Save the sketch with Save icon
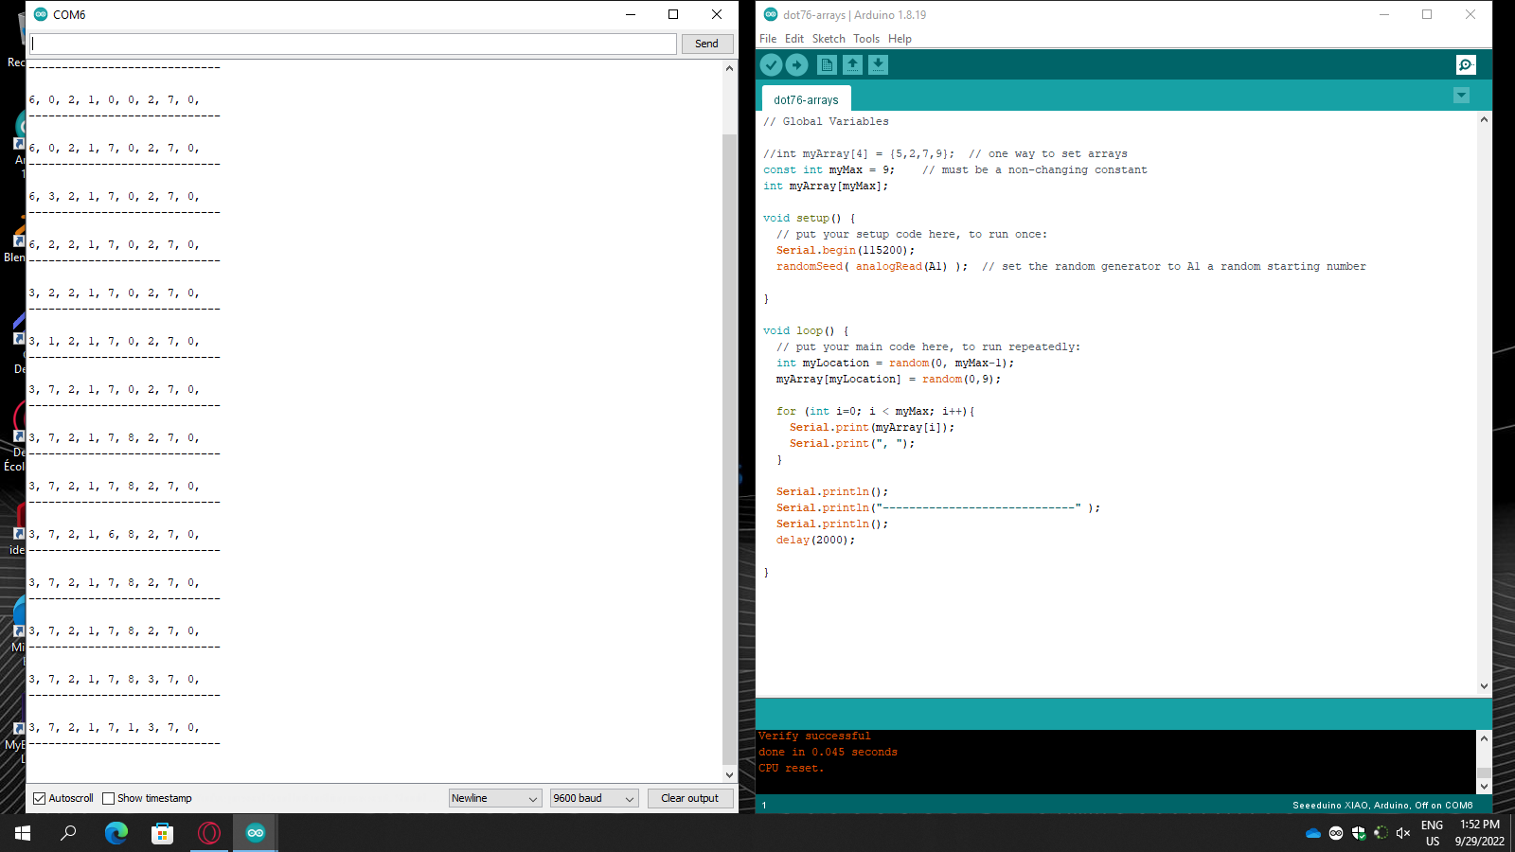Viewport: 1515px width, 852px height. (879, 64)
